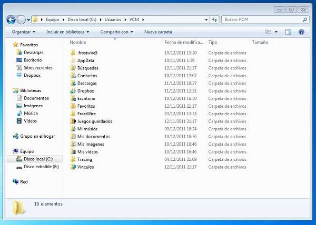Viewport: 316px width, 225px height.
Task: Click Equipo in the address breadcrumb
Action: pos(52,19)
